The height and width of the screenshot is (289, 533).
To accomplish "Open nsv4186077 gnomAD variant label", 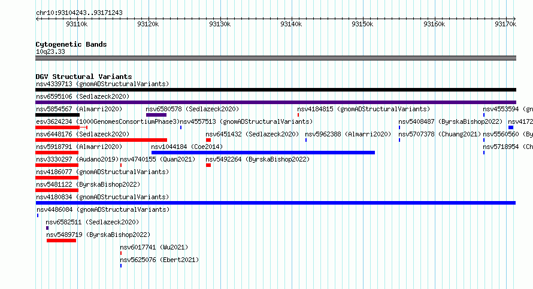I will 102,172.
